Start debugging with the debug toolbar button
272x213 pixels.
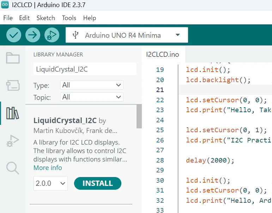click(x=52, y=35)
